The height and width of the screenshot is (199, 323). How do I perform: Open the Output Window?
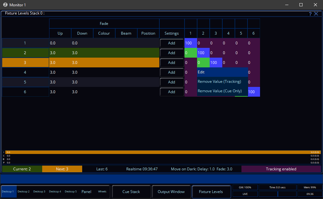click(x=171, y=191)
